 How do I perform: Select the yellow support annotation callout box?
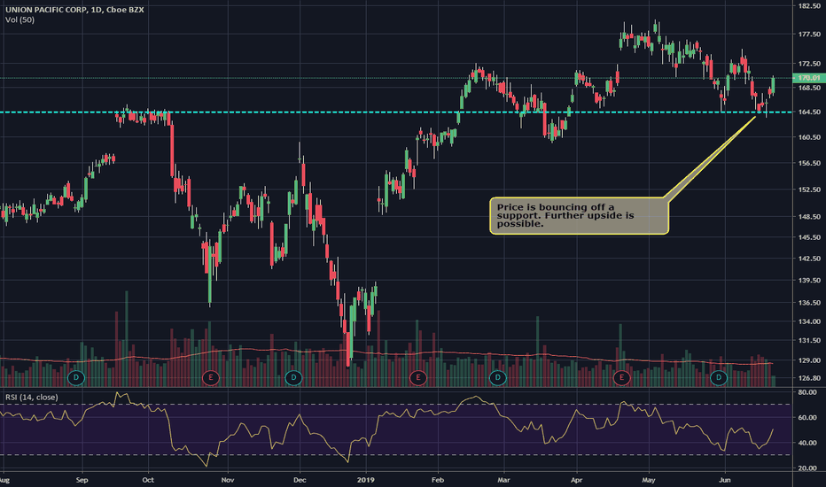click(x=580, y=215)
